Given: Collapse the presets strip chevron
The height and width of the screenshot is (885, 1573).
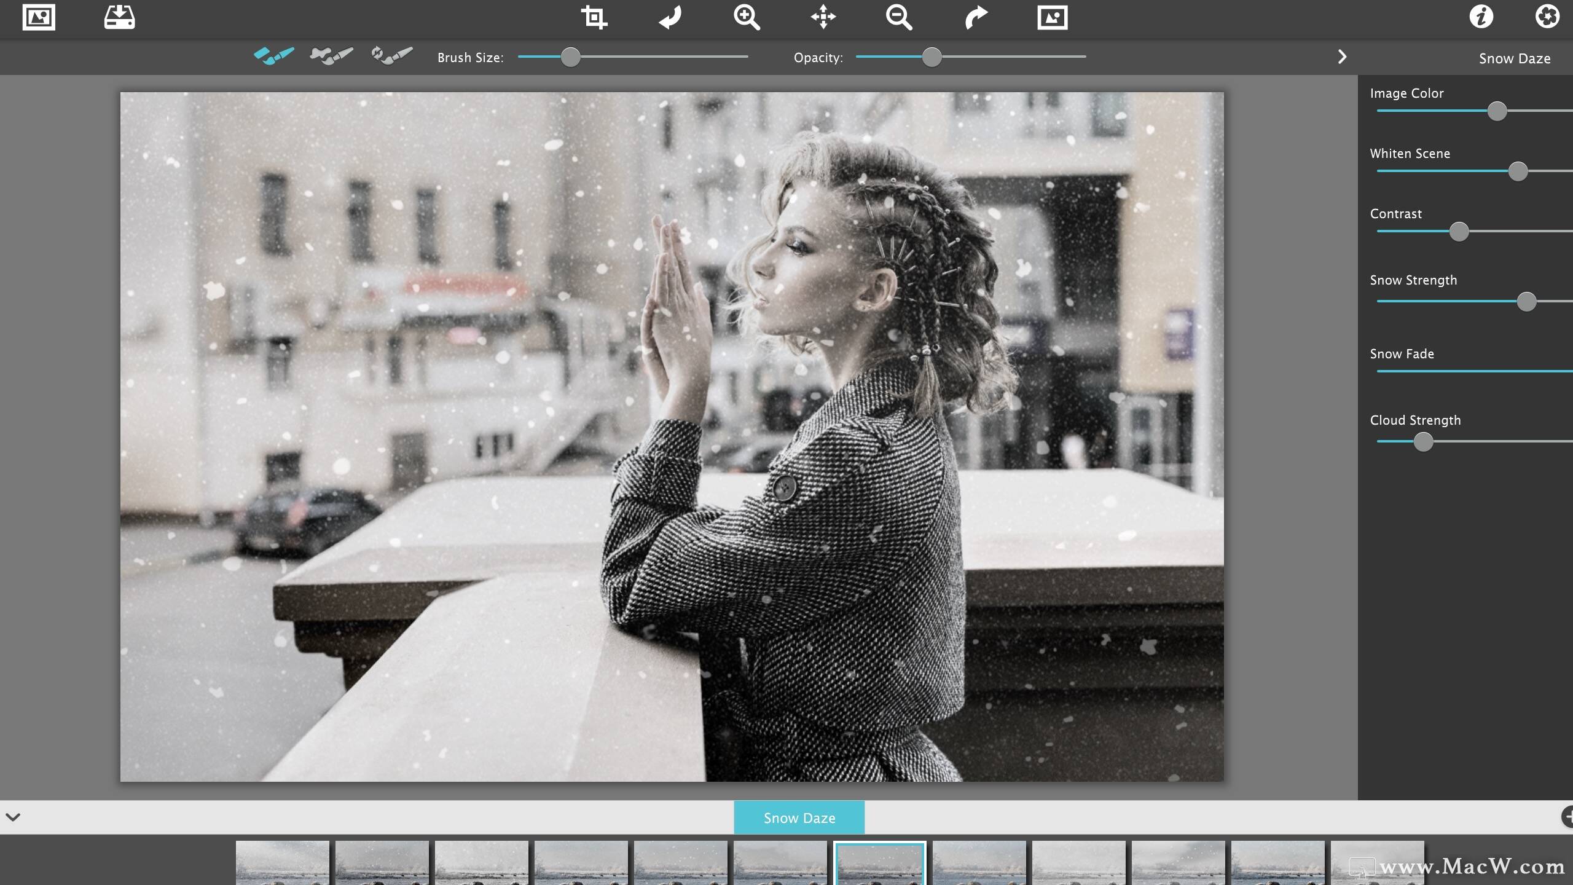Looking at the screenshot, I should click(x=13, y=817).
